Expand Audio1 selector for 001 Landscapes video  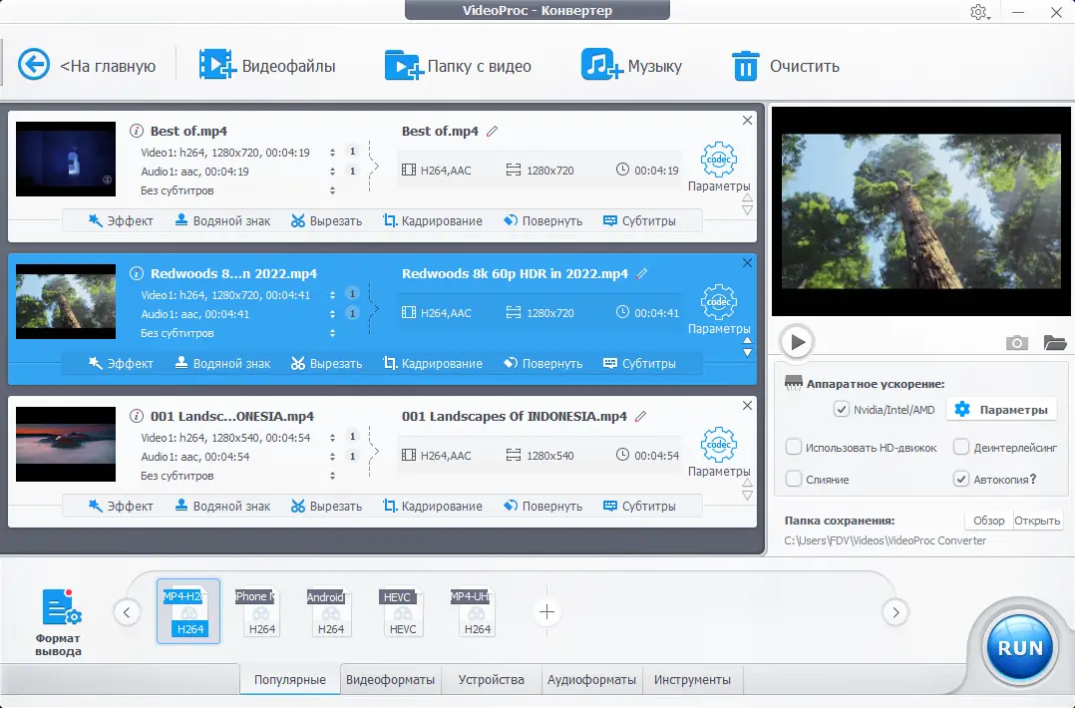click(332, 457)
